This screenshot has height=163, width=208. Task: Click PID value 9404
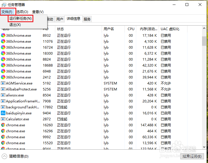[x=47, y=113]
